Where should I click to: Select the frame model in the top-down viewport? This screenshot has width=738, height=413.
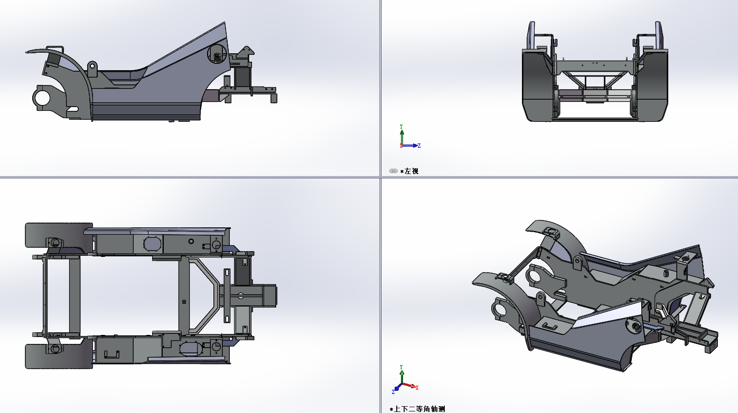point(151,295)
